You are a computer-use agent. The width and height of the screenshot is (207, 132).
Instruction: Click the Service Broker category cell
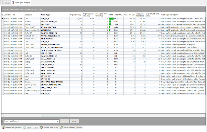click(32, 85)
